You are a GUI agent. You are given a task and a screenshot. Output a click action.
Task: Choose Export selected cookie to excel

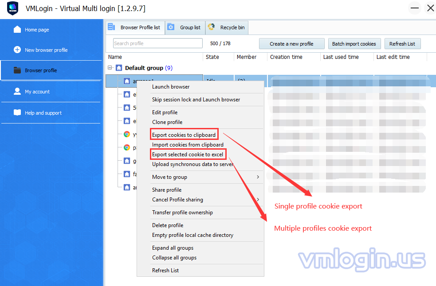point(188,155)
